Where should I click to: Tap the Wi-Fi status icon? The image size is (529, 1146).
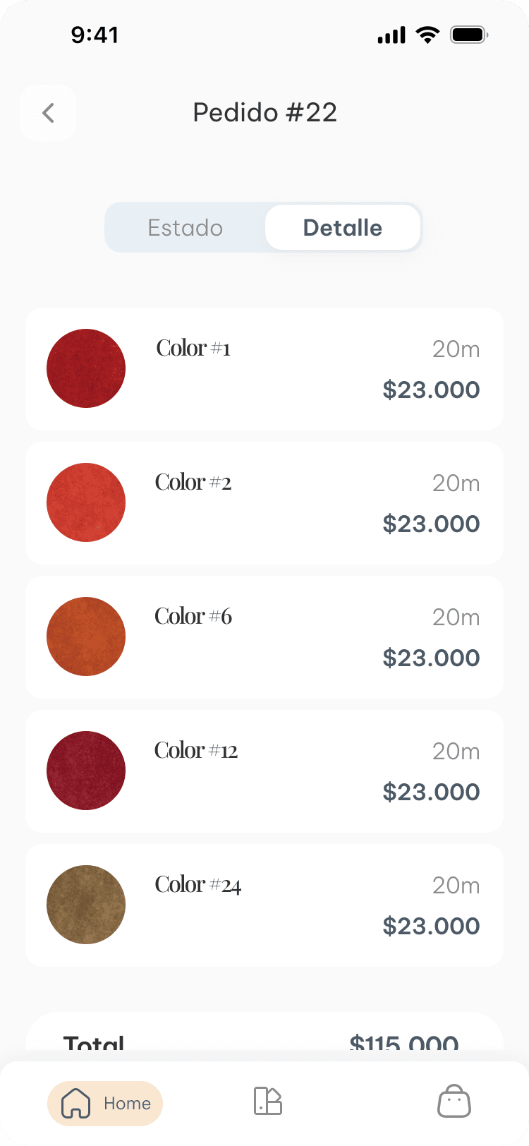pos(427,35)
